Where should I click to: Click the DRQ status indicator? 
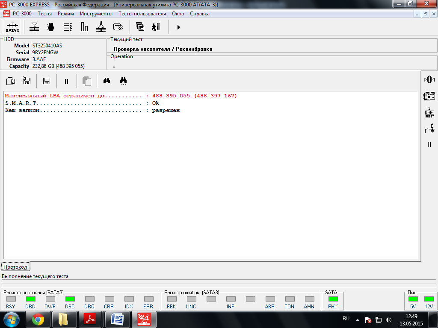90,299
